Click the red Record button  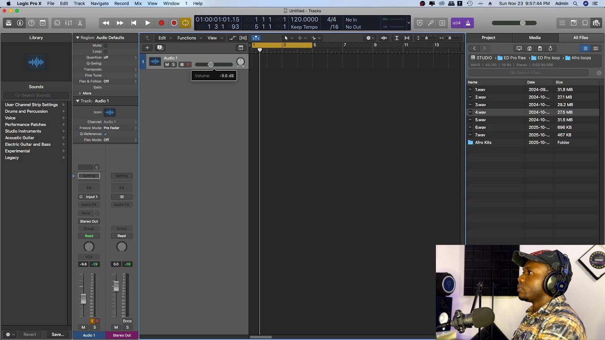[x=161, y=23]
